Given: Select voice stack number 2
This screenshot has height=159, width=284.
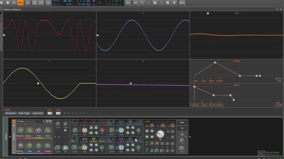Looking at the screenshot, I should (x=72, y=114).
